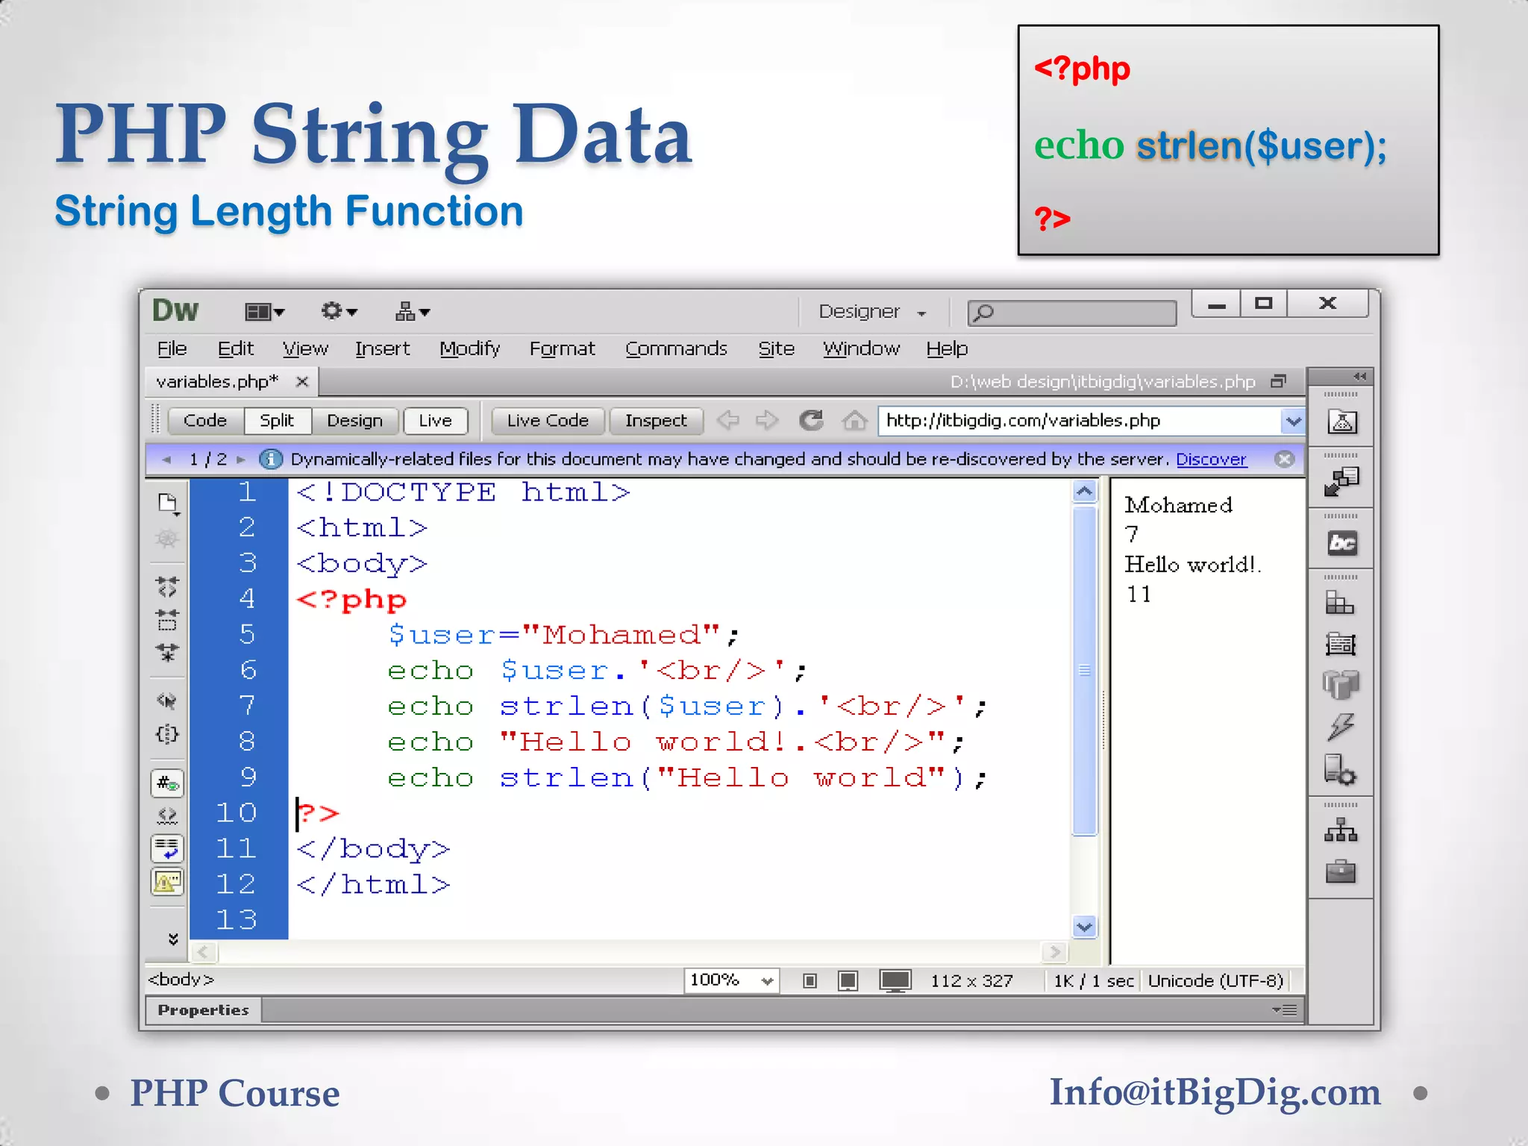The image size is (1528, 1146).
Task: Click the Discover link
Action: coord(1211,460)
